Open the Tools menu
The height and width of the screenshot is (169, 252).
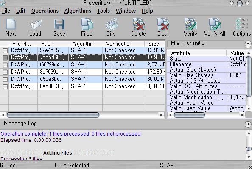[104, 11]
